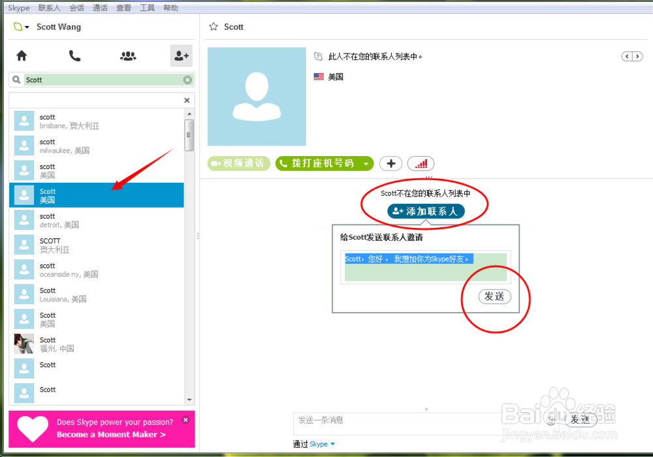Select SCOTT from 澳大利亚
Screen dimensions: 653x457
(97, 245)
